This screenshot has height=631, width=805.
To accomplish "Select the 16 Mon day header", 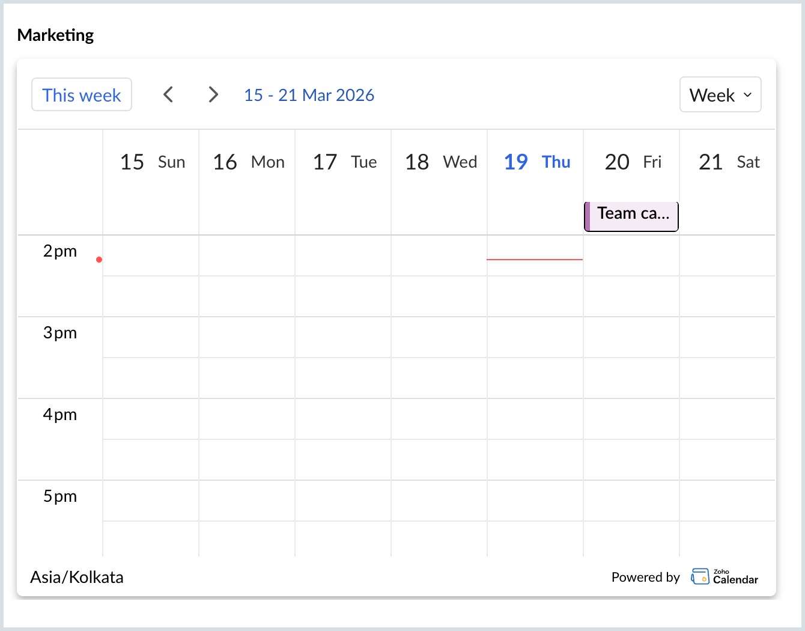I will (x=248, y=162).
